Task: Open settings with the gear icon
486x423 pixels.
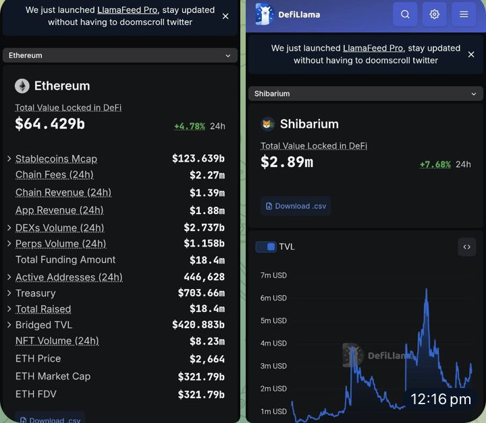Action: coord(435,14)
